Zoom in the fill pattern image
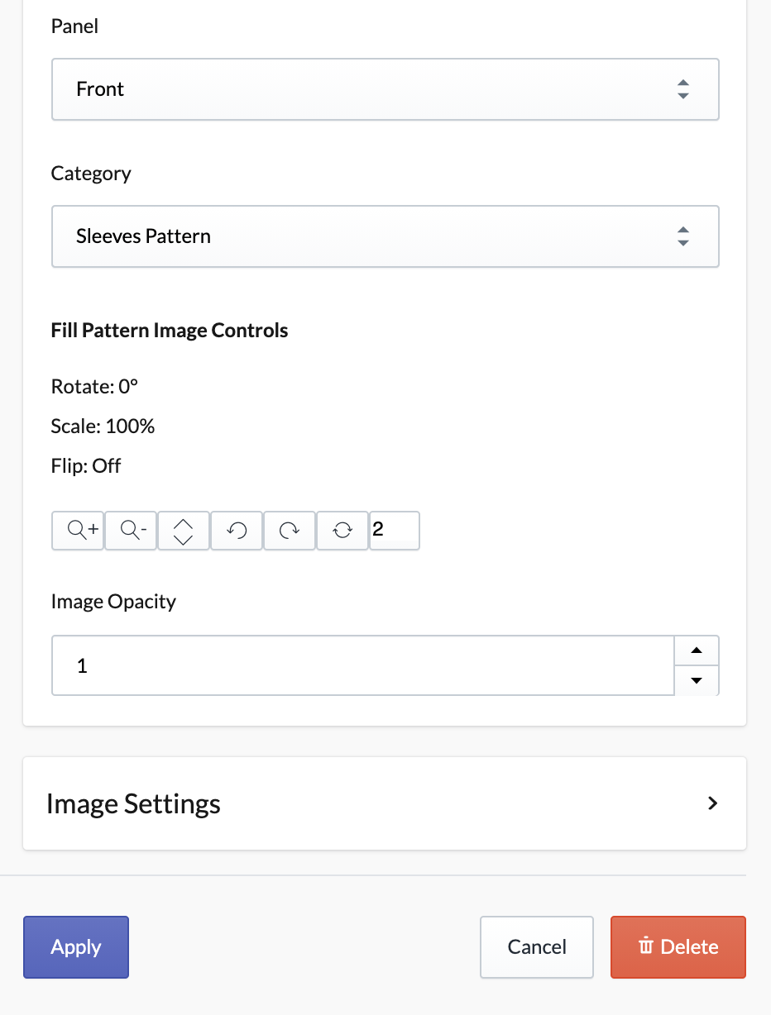771x1015 pixels. 78,531
